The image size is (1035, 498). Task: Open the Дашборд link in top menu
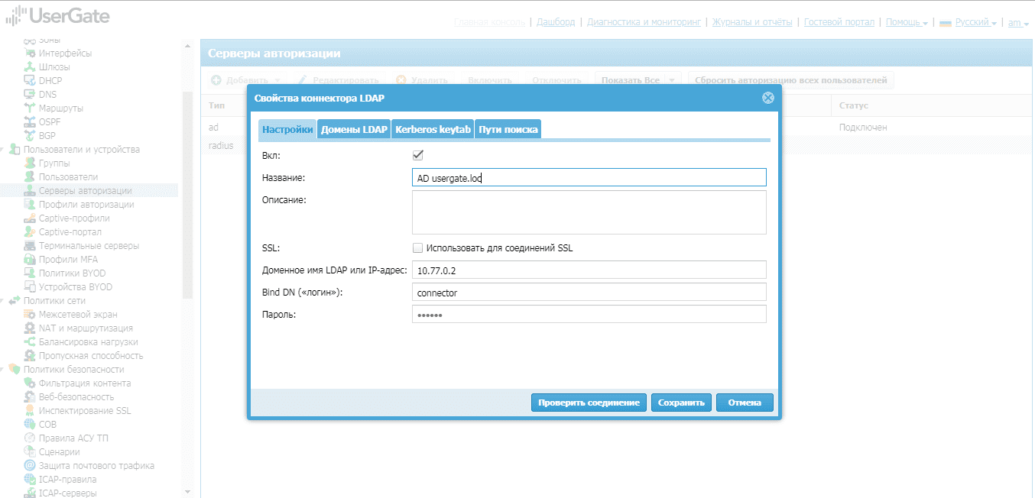coord(556,22)
